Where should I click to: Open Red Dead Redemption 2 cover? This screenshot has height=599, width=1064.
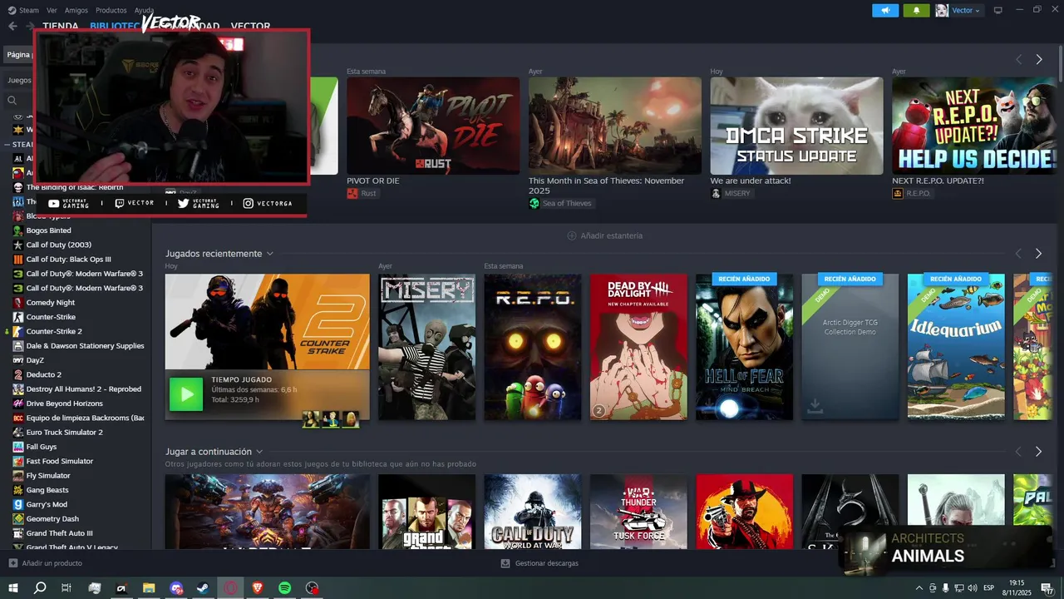coord(745,512)
